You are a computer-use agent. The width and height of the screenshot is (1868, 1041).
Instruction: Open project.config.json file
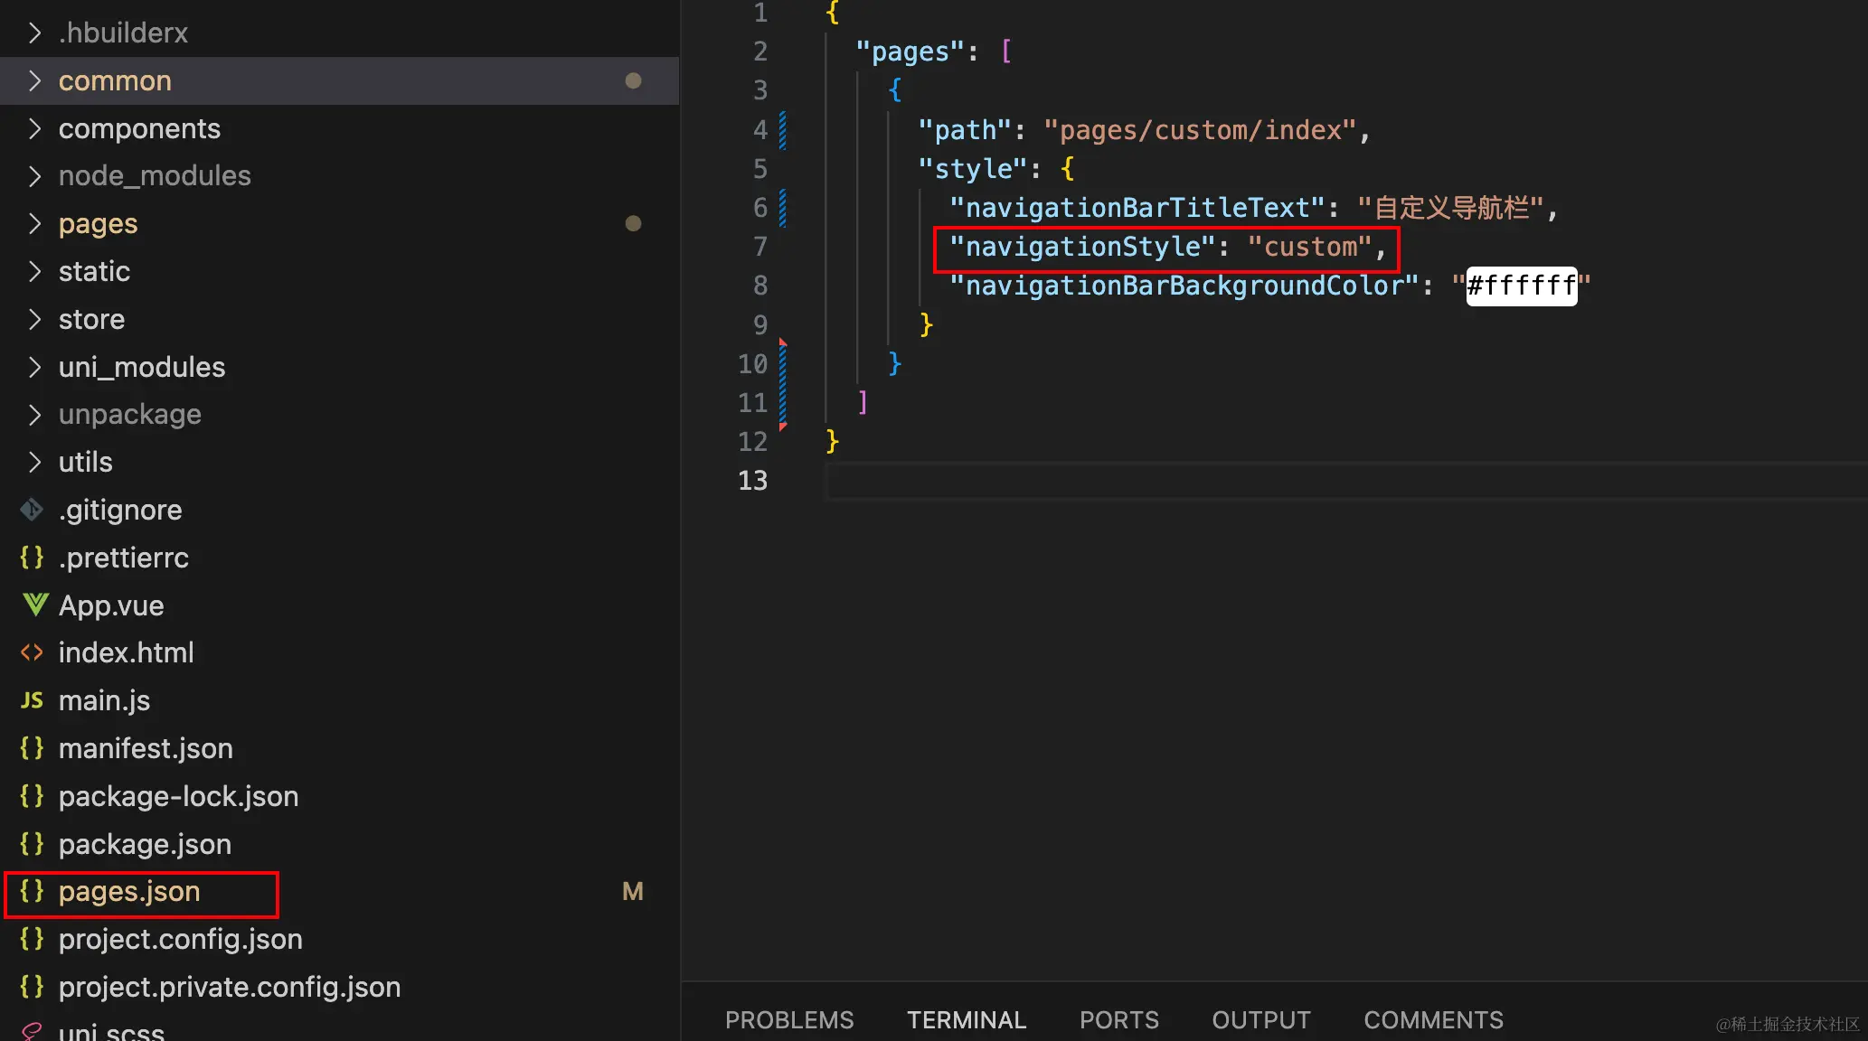(180, 939)
